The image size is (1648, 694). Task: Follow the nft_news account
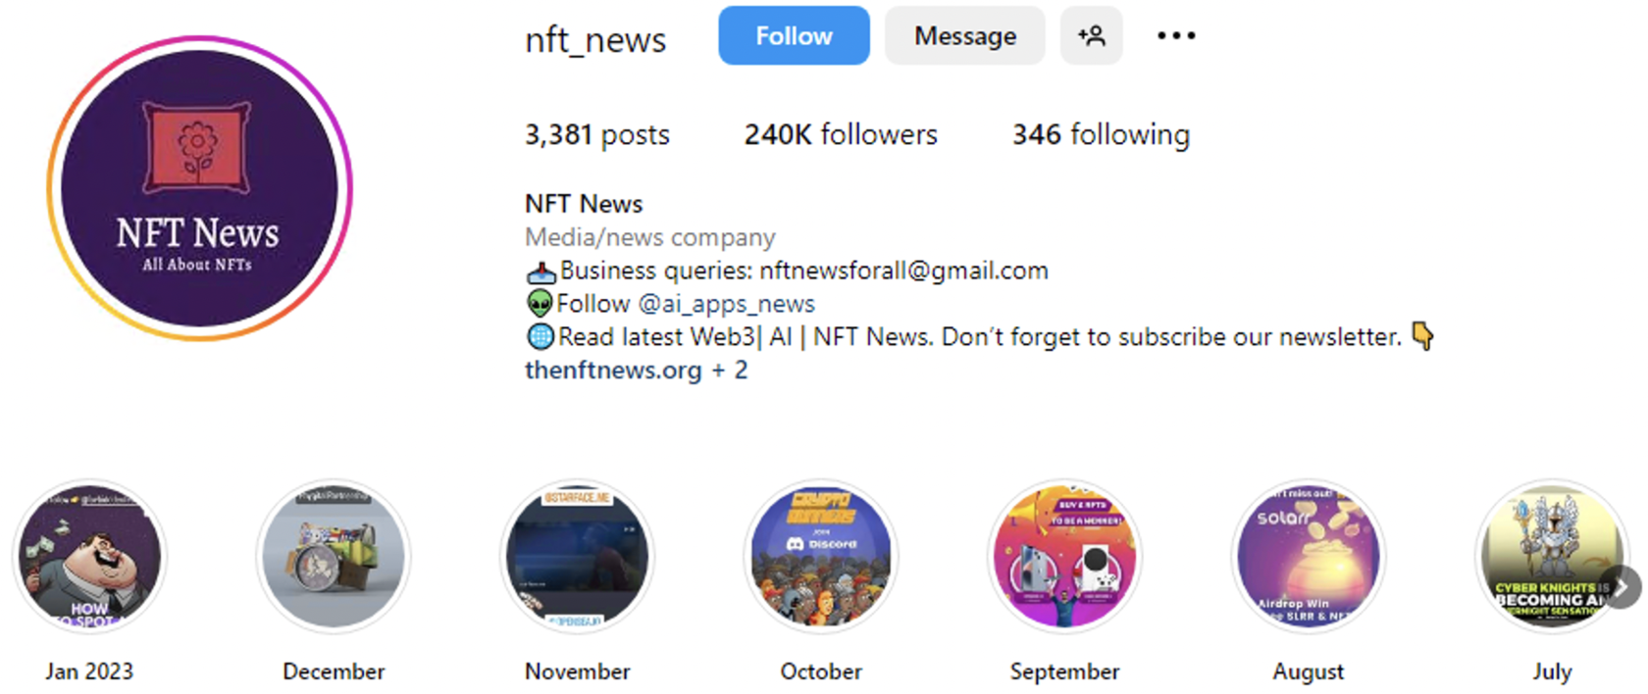794,36
